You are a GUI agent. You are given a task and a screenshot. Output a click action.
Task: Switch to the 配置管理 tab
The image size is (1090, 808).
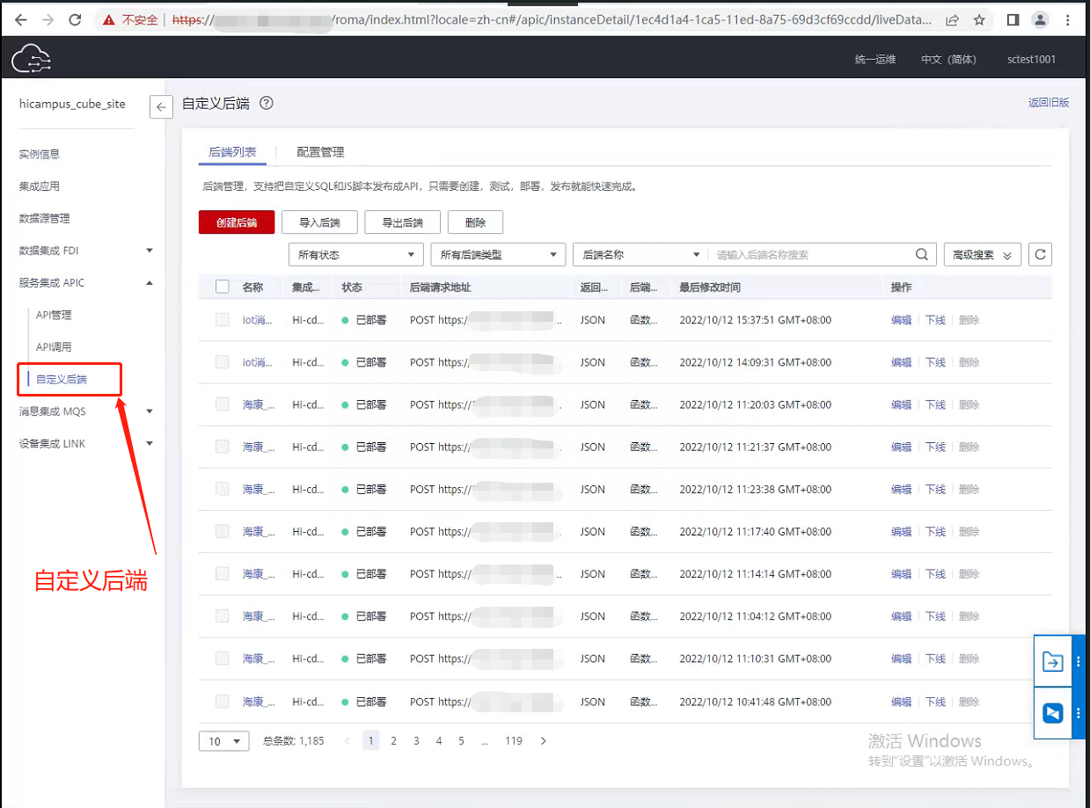[x=320, y=152]
